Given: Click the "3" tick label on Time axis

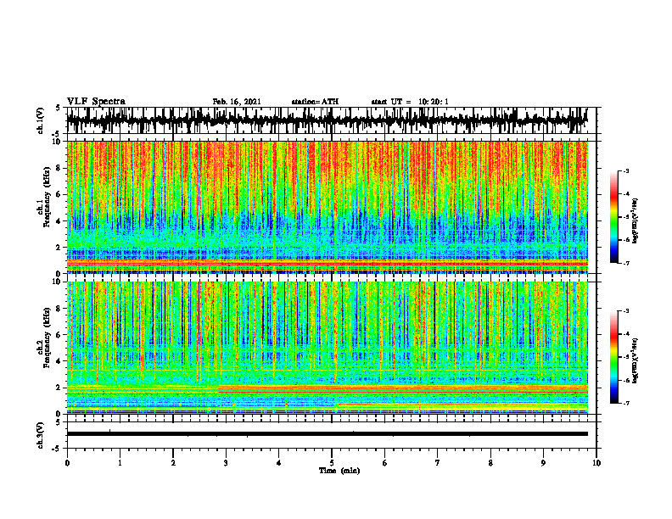Looking at the screenshot, I should 226,463.
